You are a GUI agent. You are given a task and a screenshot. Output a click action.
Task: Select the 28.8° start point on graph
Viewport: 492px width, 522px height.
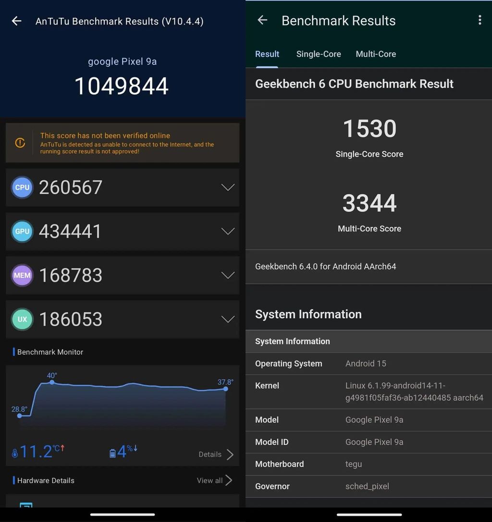pyautogui.click(x=20, y=416)
